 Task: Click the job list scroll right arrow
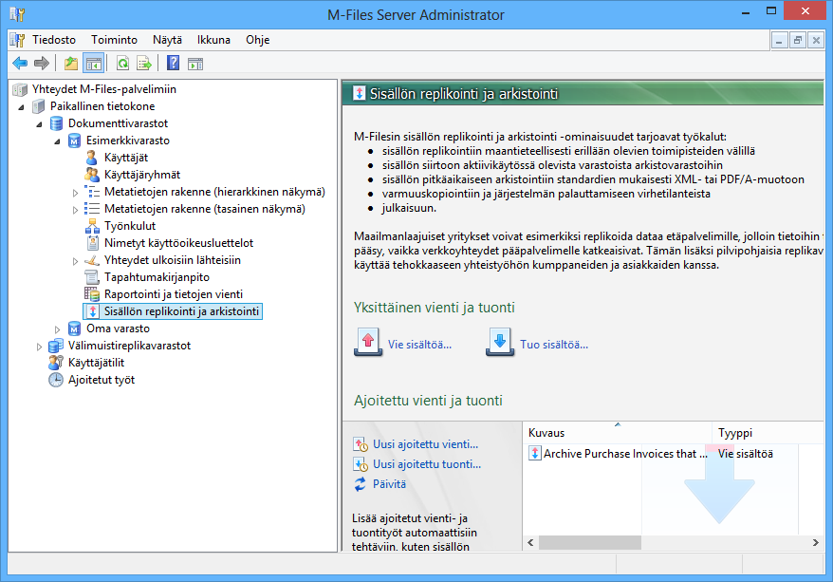816,543
